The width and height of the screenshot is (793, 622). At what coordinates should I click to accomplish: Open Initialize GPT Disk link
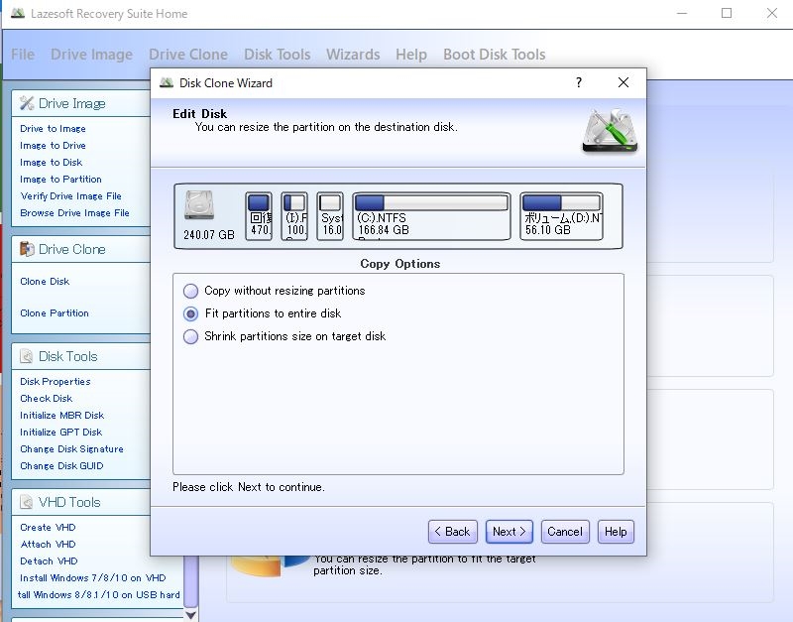(60, 433)
